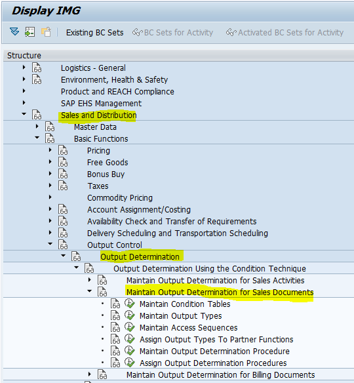This screenshot has height=383, width=354.
Task: Select Delivery Scheduling and Transportation Scheduling
Action: point(178,233)
